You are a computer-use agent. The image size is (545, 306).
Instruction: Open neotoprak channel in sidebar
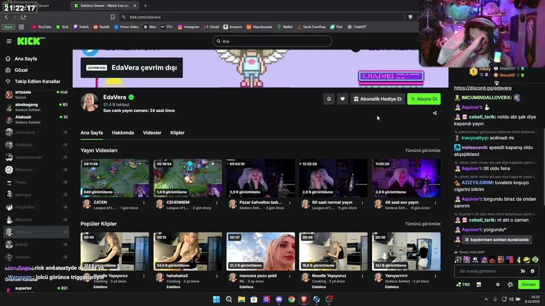click(36, 132)
